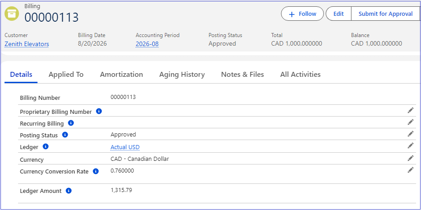Select the Aging History tab

click(x=182, y=75)
